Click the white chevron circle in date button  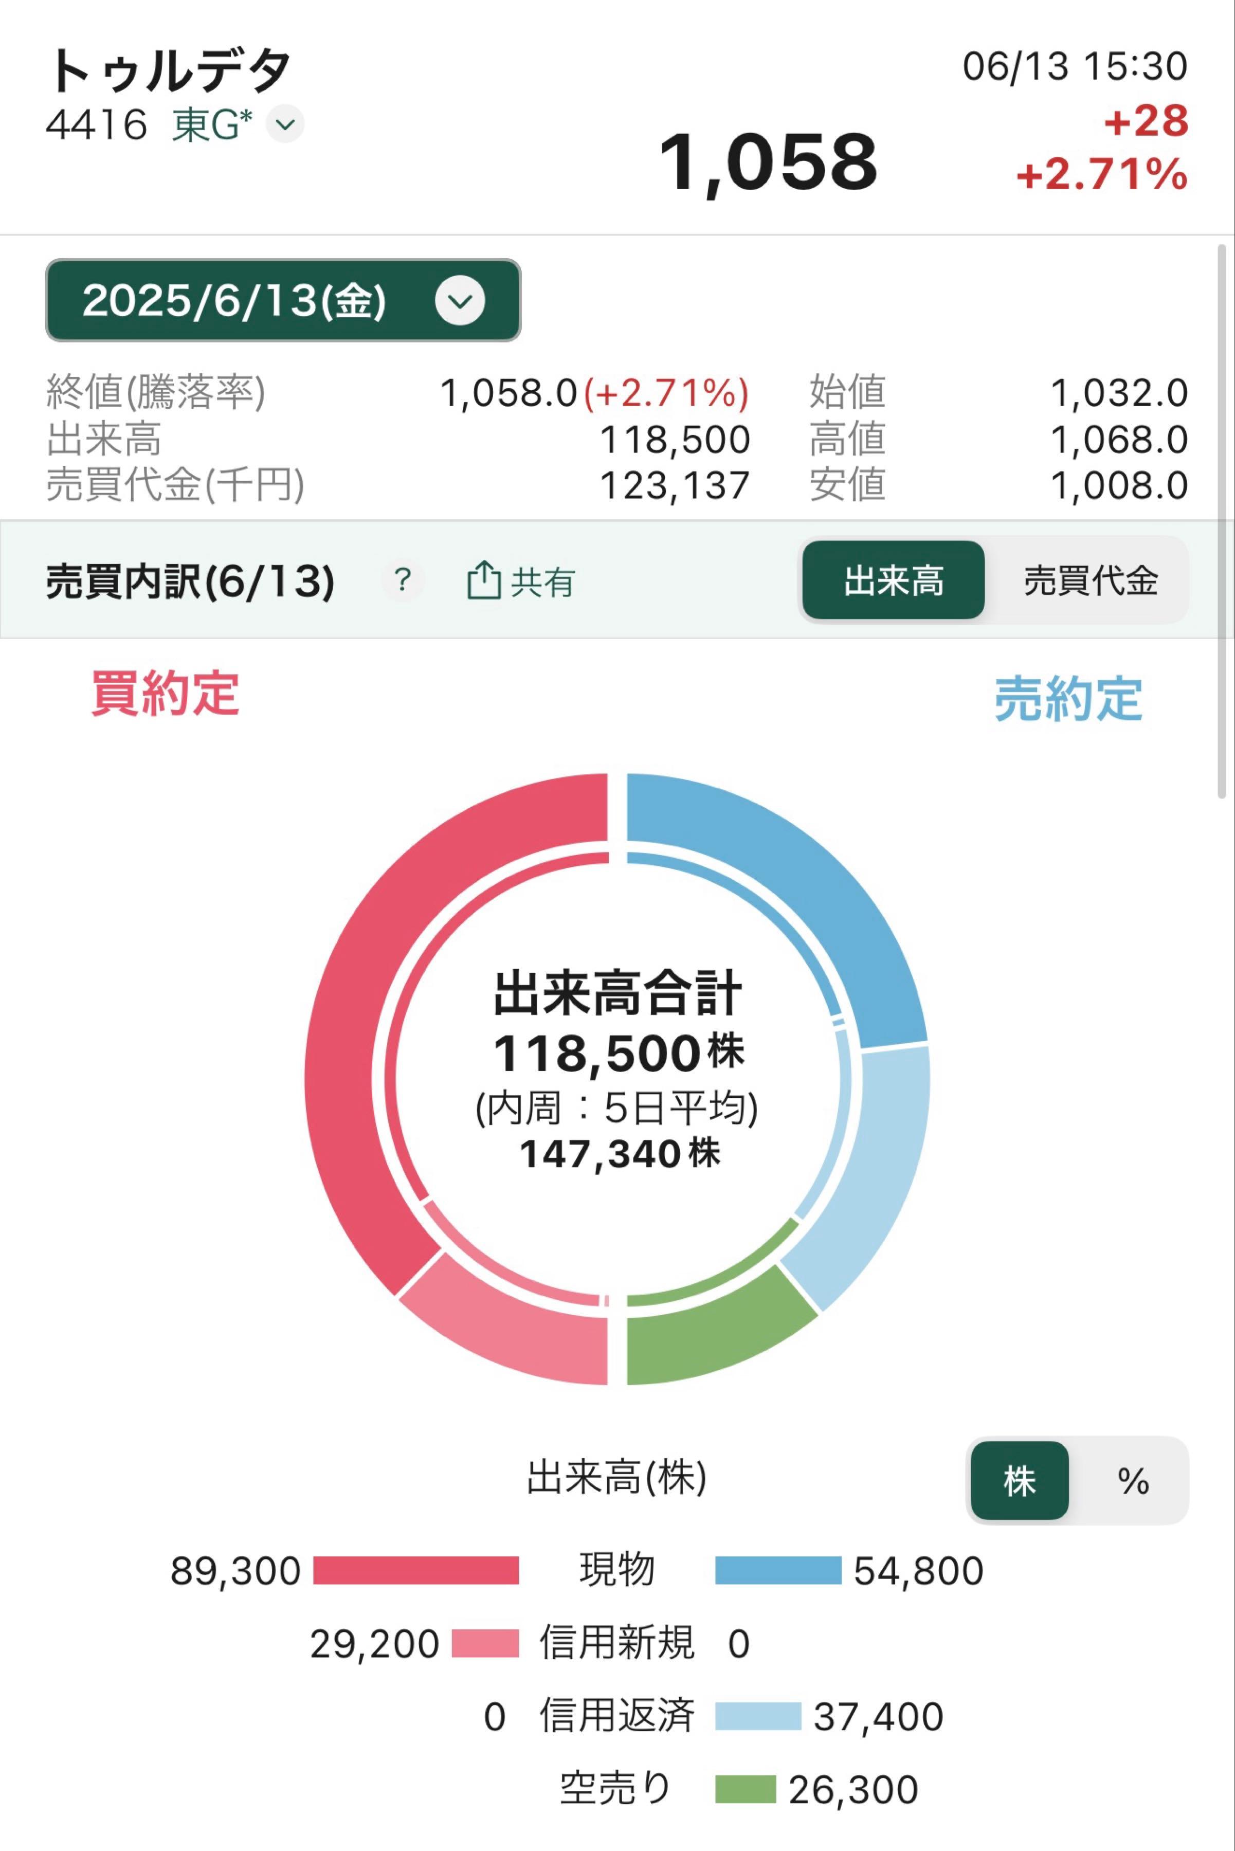click(x=460, y=300)
